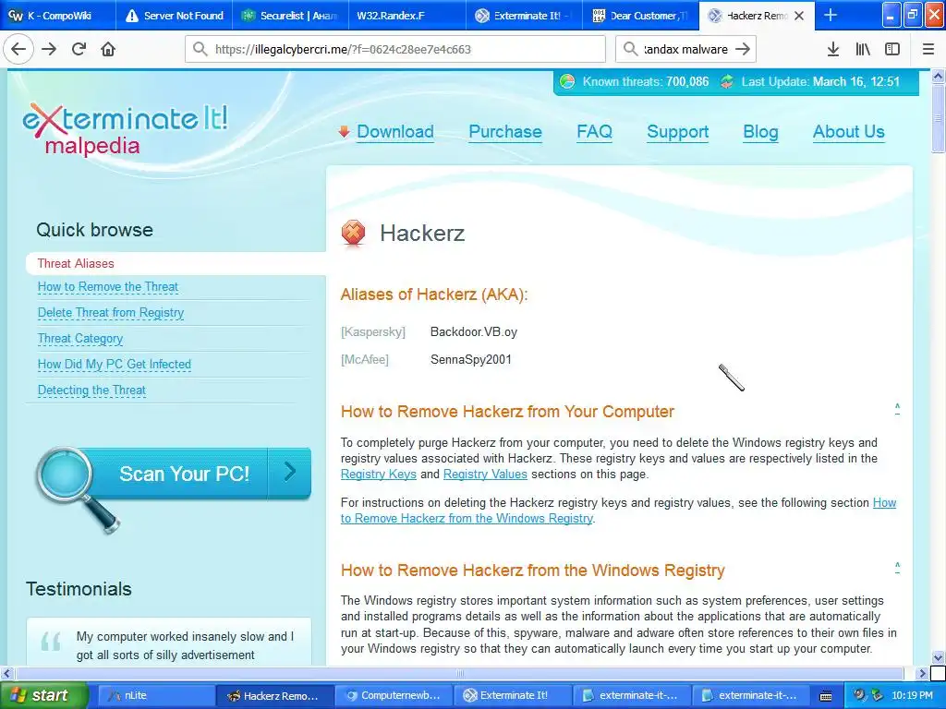Open a new tab with the plus icon

(831, 16)
